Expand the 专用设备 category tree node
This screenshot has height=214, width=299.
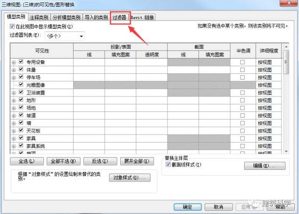(14, 62)
